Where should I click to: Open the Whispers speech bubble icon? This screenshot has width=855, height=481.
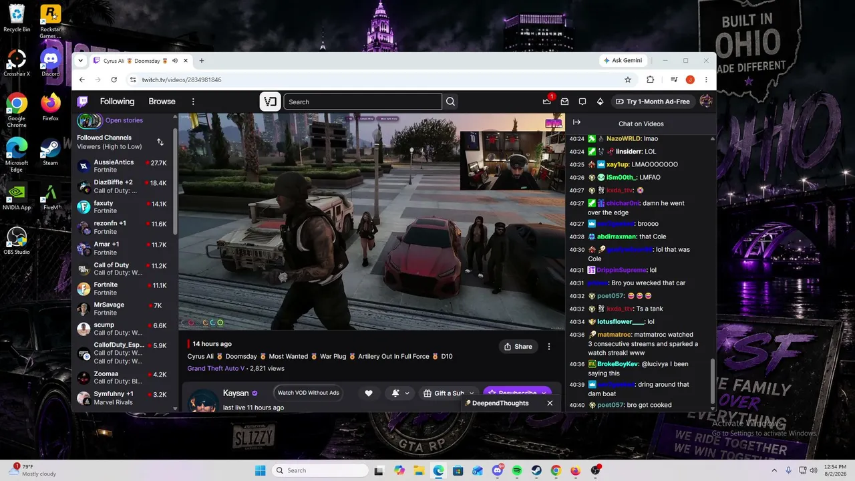582,102
